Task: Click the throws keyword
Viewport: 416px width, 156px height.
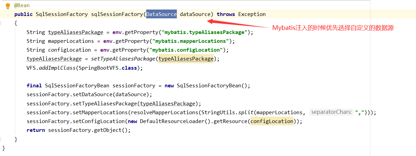Action: click(226, 14)
